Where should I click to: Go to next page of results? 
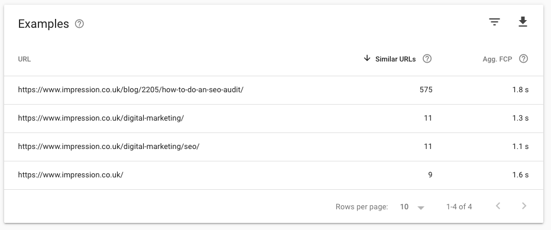524,206
